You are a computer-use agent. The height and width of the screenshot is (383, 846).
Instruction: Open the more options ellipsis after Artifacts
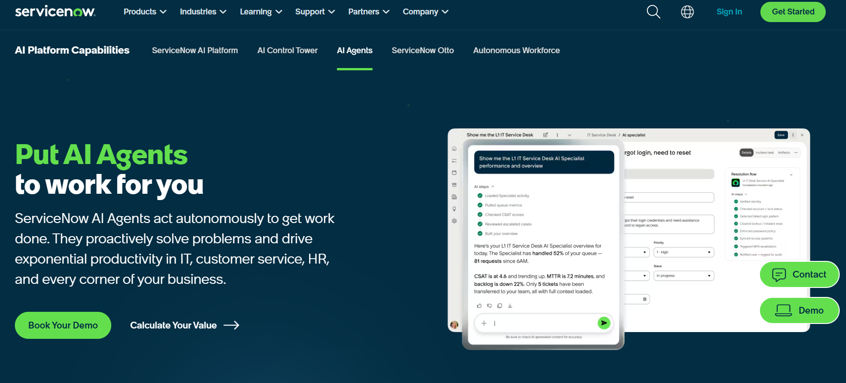point(796,153)
